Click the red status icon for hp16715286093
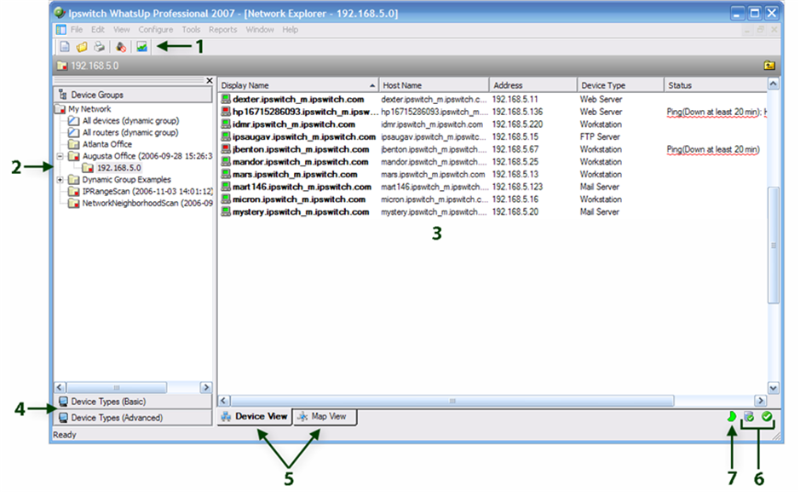Image resolution: width=800 pixels, height=492 pixels. coord(226,111)
